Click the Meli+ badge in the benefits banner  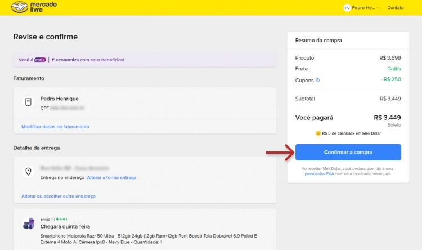(40, 60)
